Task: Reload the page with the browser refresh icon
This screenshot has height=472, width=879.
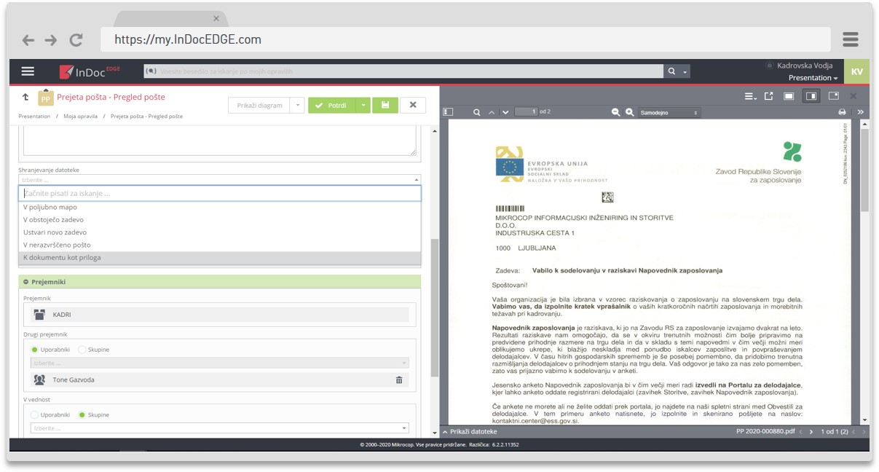Action: (76, 40)
